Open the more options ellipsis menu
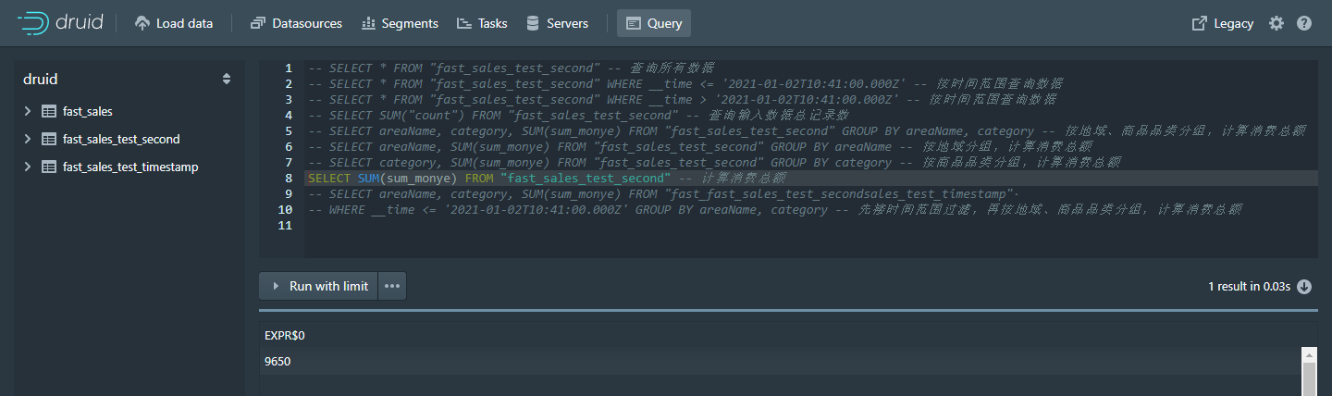 (392, 286)
